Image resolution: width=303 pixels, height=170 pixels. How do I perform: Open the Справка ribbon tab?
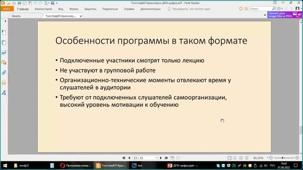click(x=129, y=9)
